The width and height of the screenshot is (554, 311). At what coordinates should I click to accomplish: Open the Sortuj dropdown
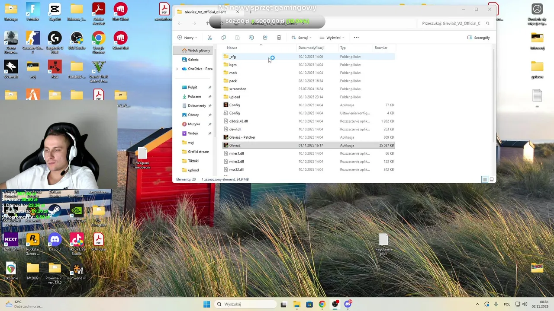(301, 38)
